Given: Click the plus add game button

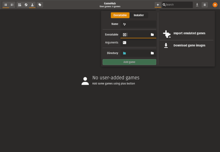Looking at the screenshot, I should click(x=158, y=5).
